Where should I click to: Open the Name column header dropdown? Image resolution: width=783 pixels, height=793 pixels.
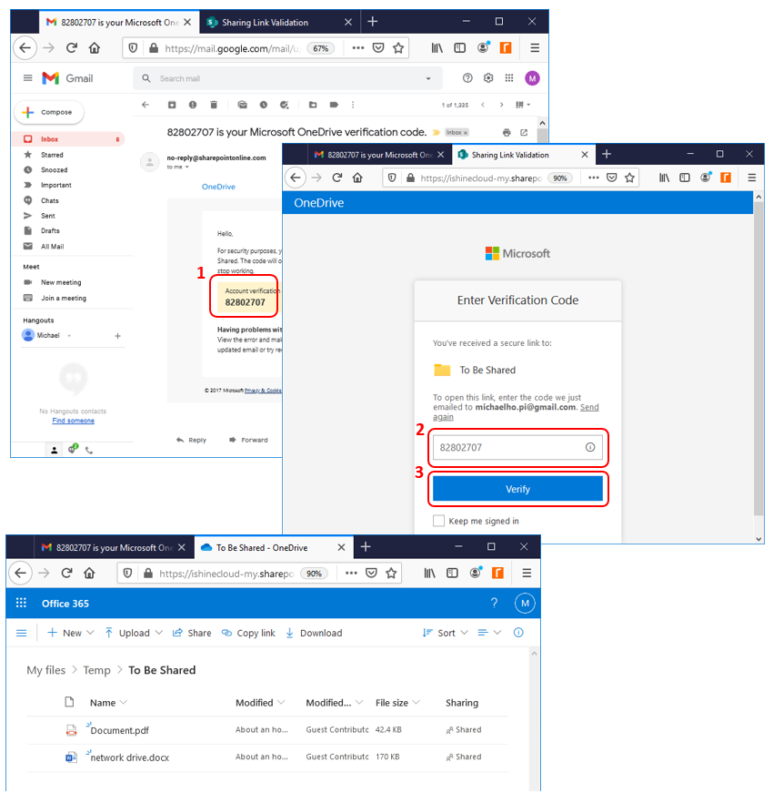tap(108, 703)
